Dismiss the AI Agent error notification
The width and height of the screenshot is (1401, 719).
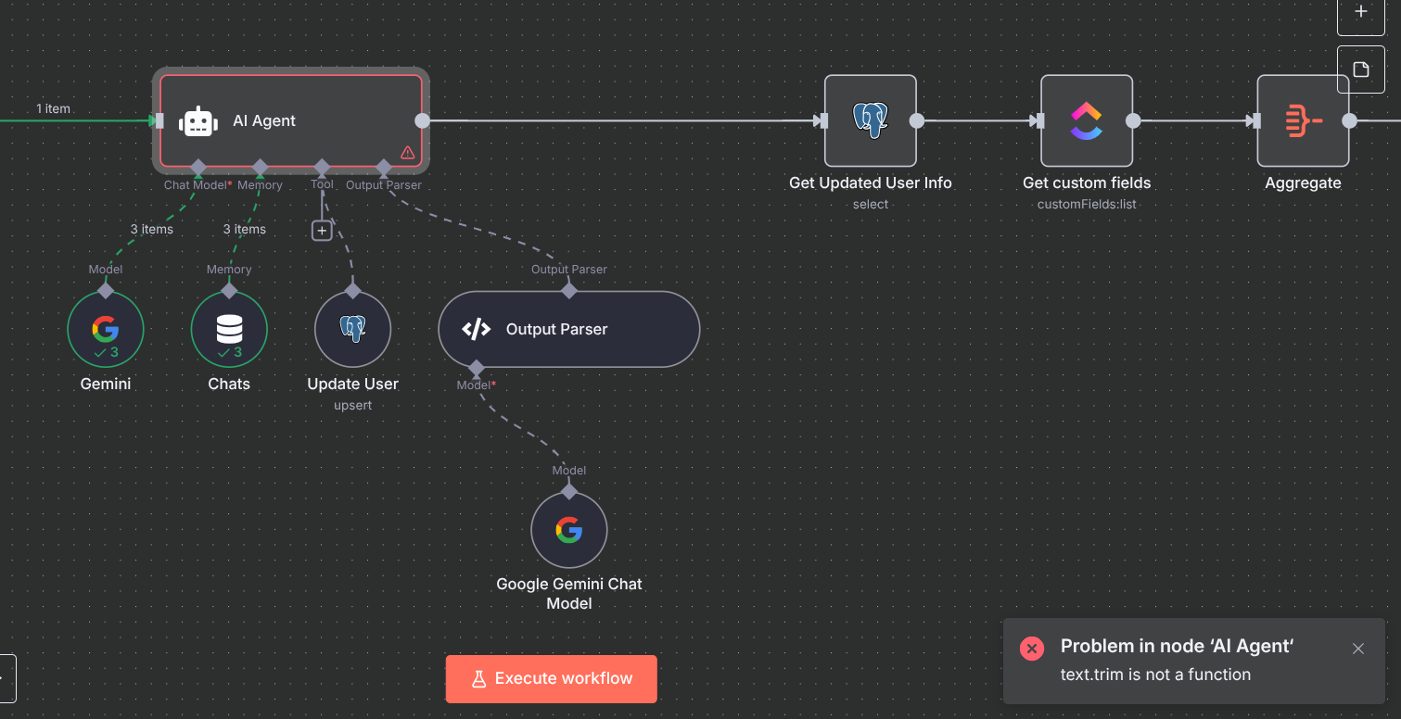(x=1358, y=649)
